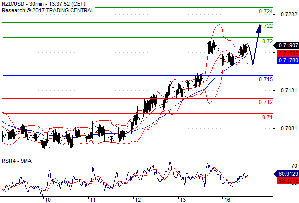
Task: Click the date label 11 on time axis
Action: coord(92,200)
